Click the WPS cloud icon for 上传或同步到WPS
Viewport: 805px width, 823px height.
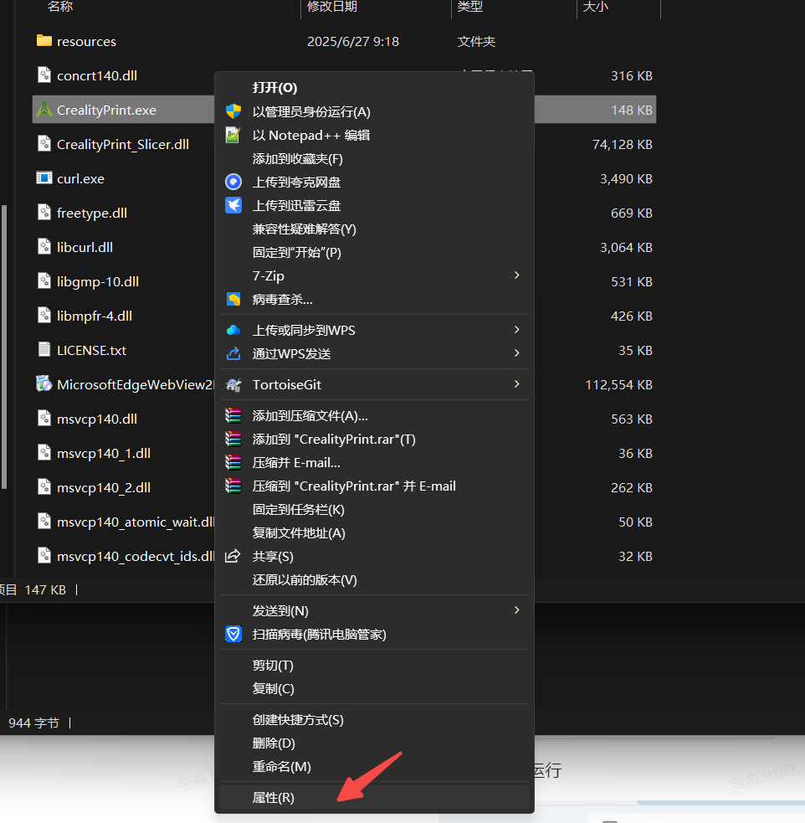tap(233, 330)
